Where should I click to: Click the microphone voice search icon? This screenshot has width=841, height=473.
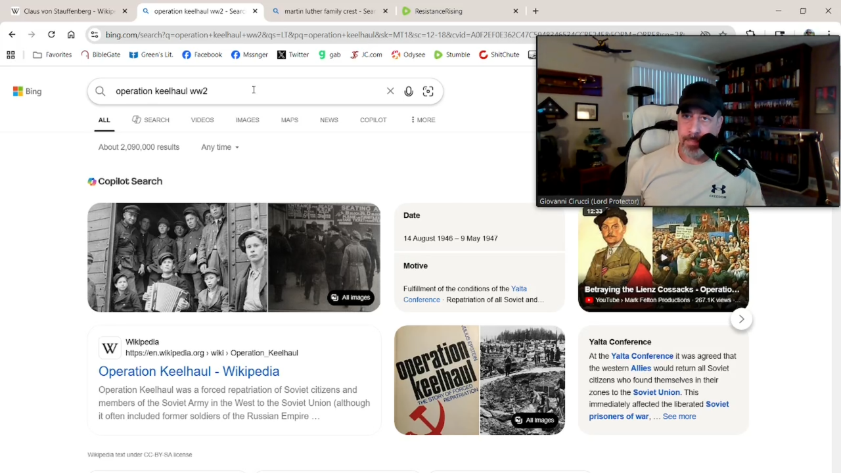[x=409, y=91]
